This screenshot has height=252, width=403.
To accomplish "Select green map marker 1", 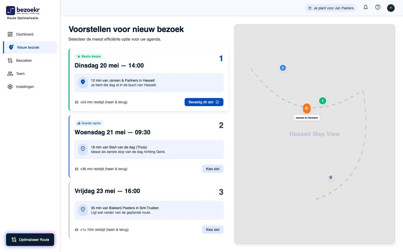I will pyautogui.click(x=323, y=101).
